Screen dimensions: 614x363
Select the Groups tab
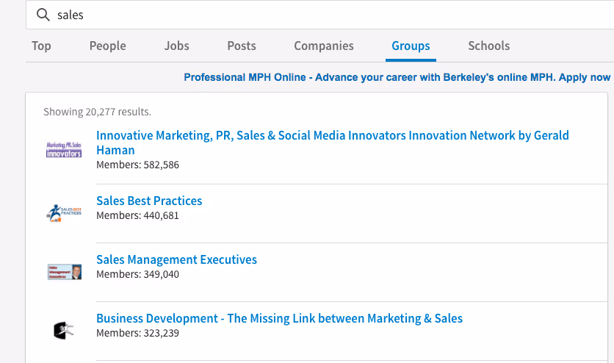point(411,46)
